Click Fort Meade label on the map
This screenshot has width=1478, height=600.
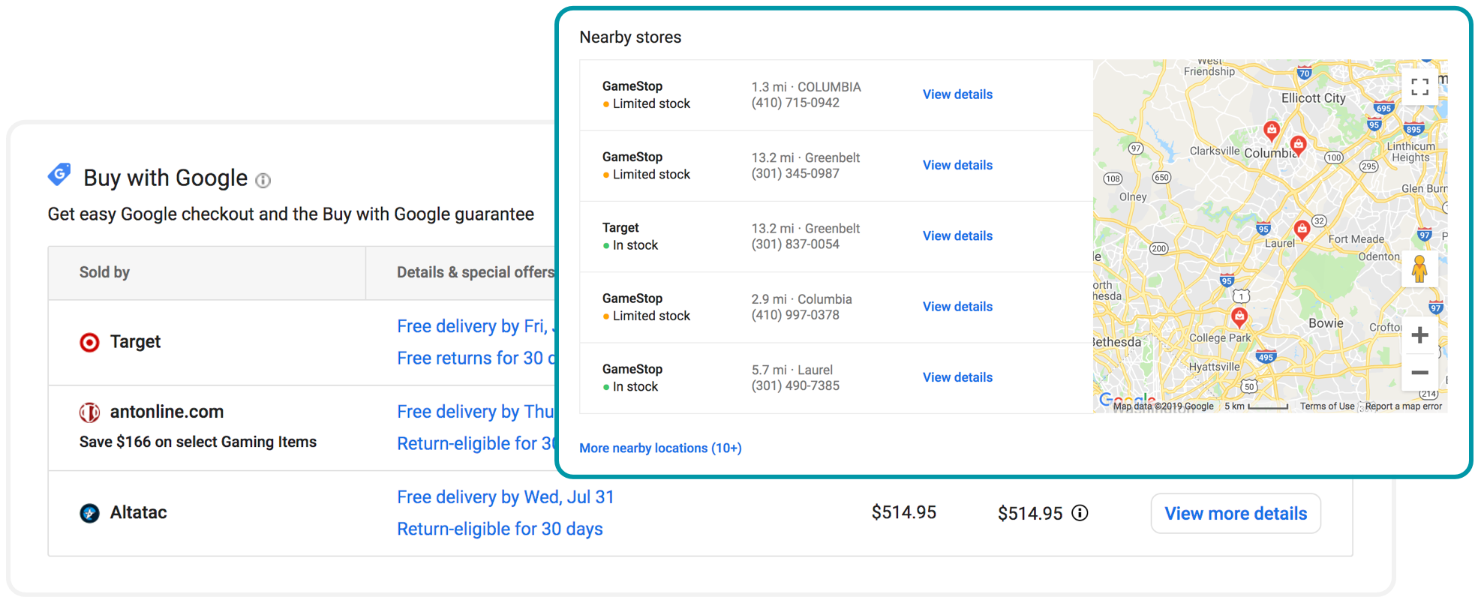[1356, 239]
